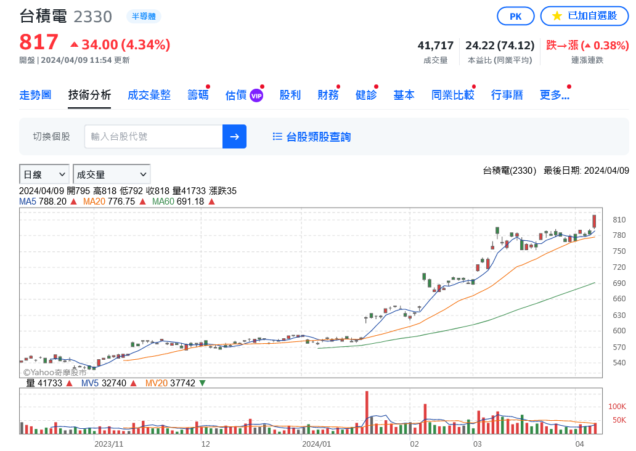636x451 pixels.
Task: Switch to the 行事曆 tab
Action: click(x=507, y=95)
